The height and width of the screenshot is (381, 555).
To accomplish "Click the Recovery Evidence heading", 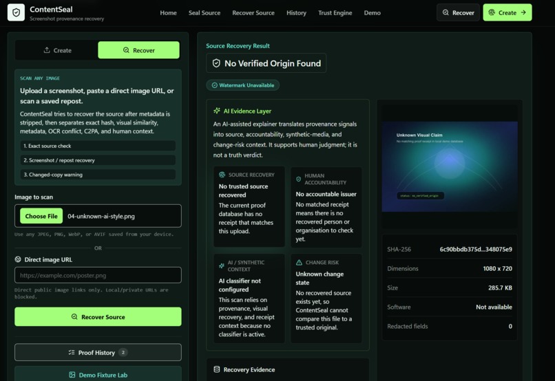I will [249, 369].
